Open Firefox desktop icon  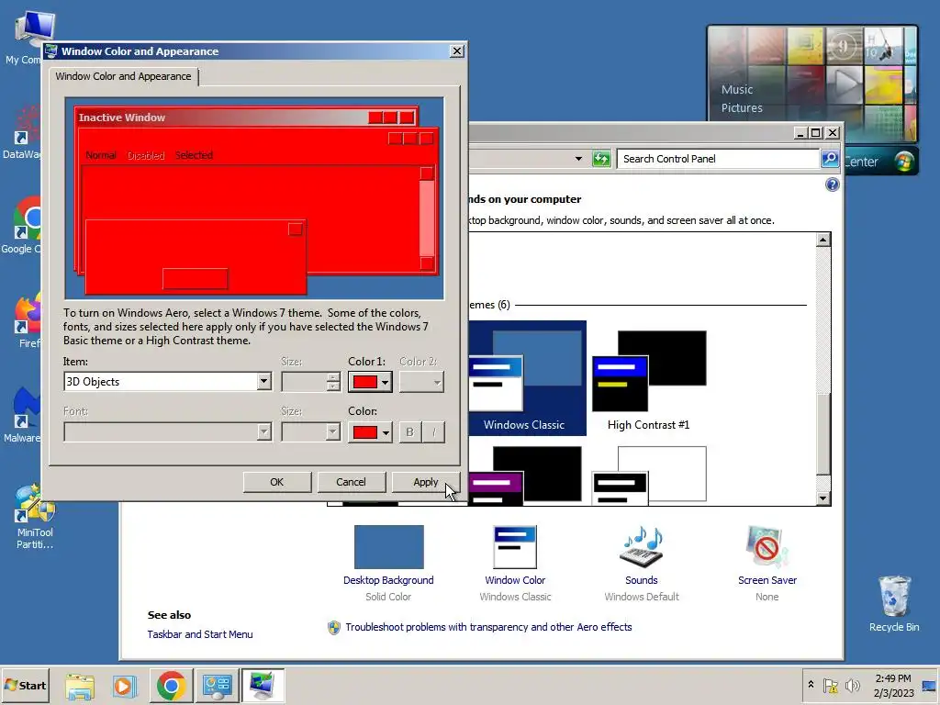click(28, 321)
